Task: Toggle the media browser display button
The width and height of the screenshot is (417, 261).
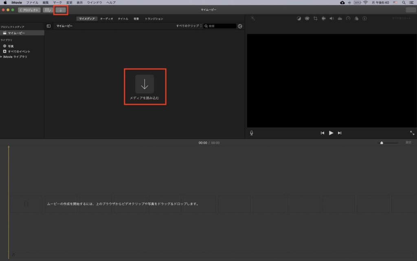Action: click(x=48, y=10)
